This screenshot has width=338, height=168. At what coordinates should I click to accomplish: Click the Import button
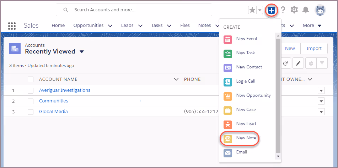[x=314, y=49]
